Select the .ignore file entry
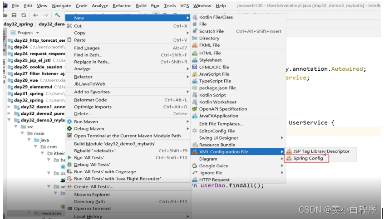Screen dimensions: 384x219 [238, 173]
